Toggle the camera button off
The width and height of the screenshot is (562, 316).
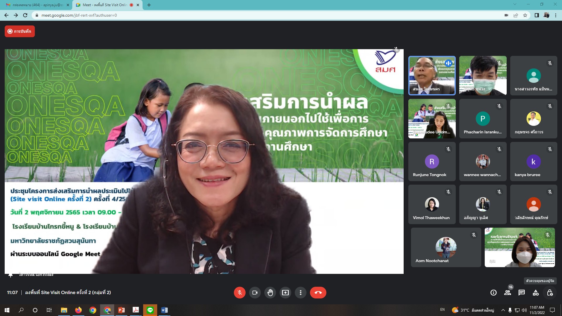coord(255,293)
